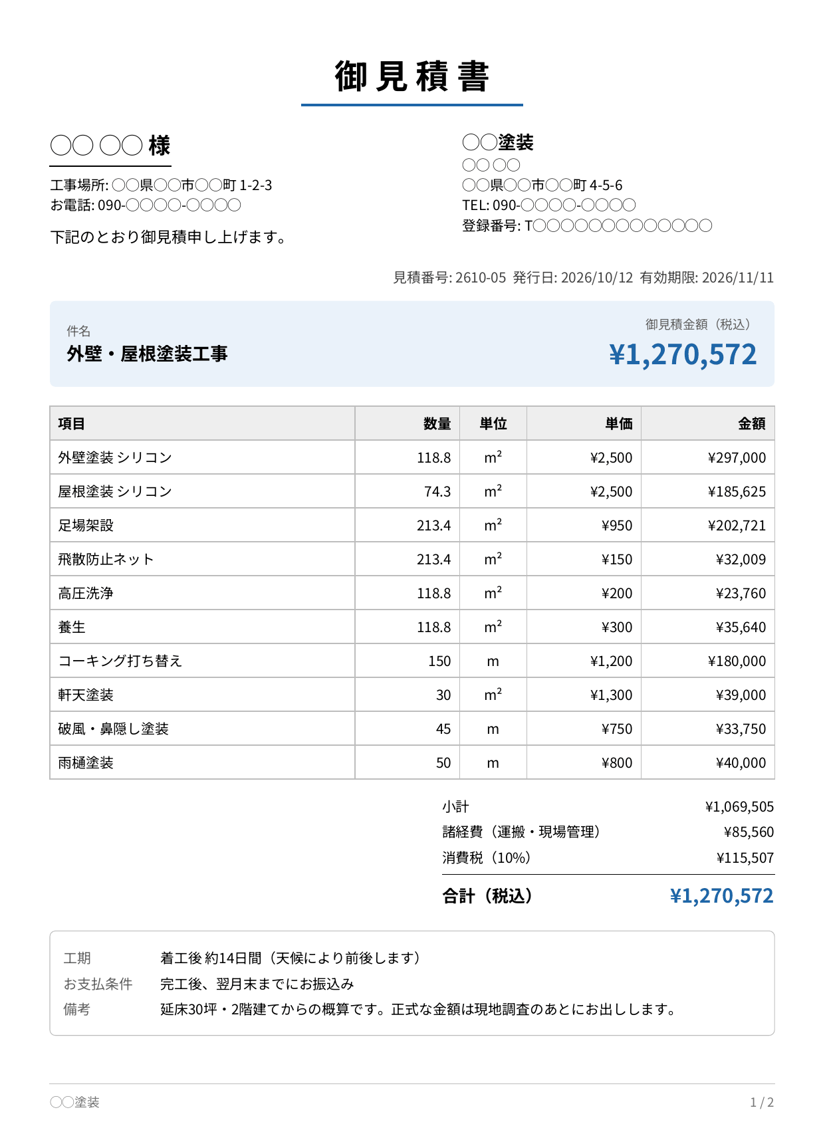Click the subject 外壁・屋根塗装工事
Screen dimensions: 825x1130
147,354
